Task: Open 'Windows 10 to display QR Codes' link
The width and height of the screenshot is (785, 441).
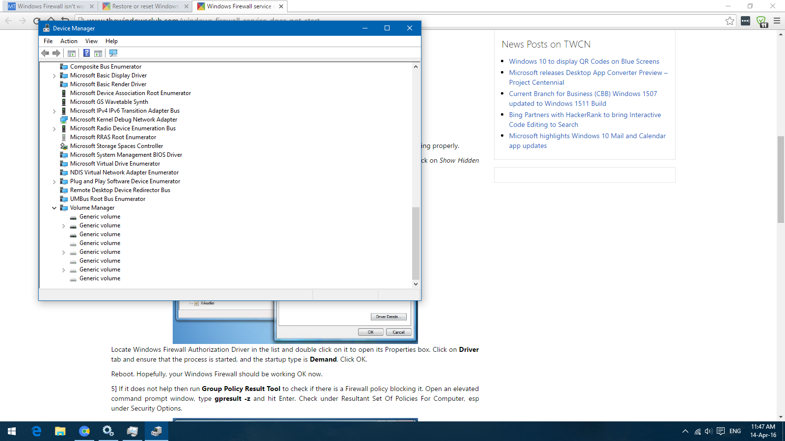Action: tap(584, 61)
